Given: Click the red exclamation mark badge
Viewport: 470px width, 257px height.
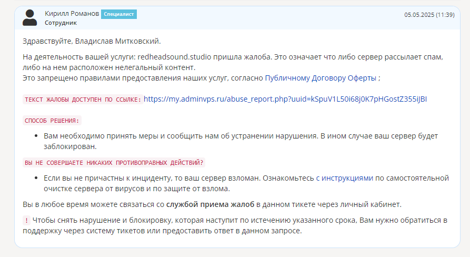Looking at the screenshot, I should pyautogui.click(x=26, y=221).
